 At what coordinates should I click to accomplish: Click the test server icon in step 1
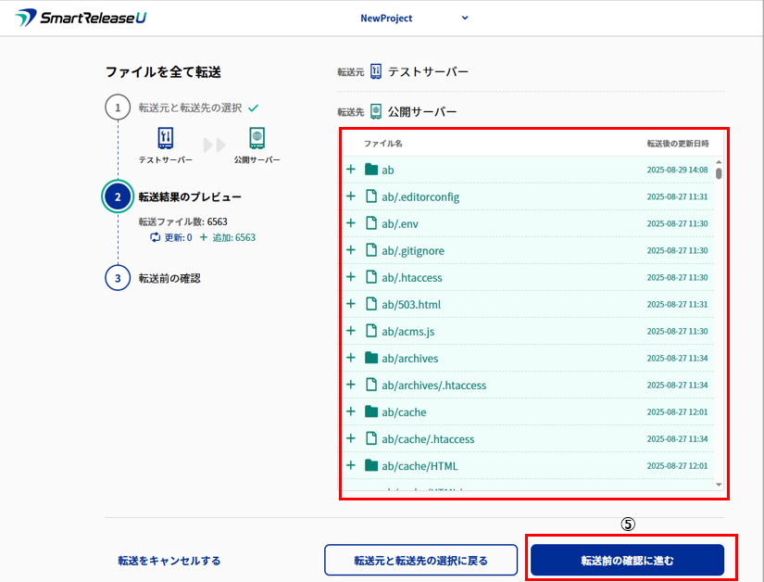click(166, 138)
